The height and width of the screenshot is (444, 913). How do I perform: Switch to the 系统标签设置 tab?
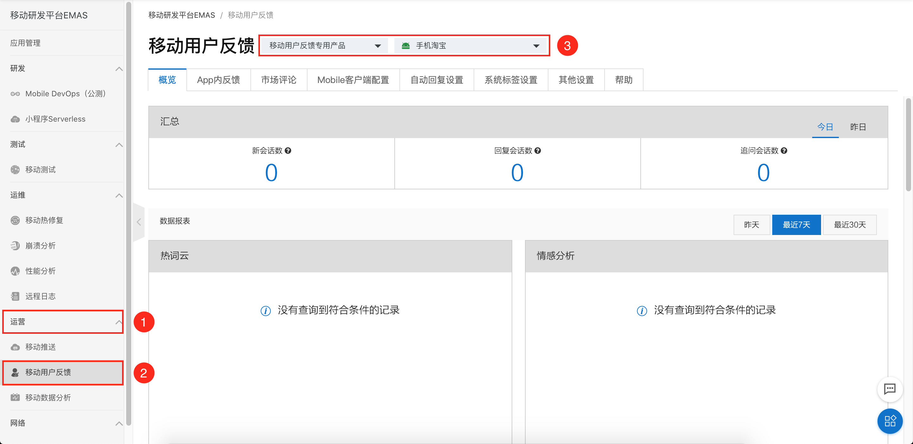point(511,80)
